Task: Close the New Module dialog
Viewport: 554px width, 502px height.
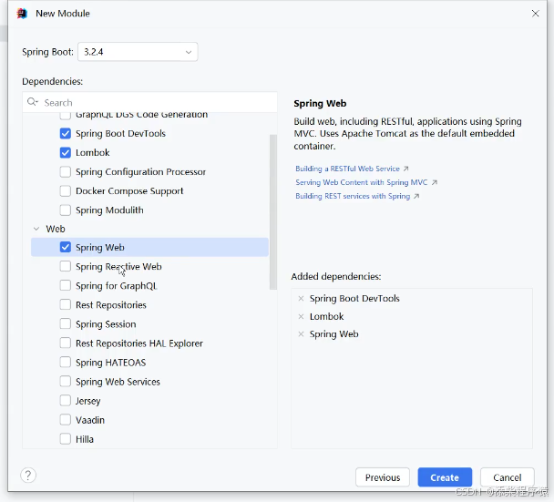Action: [x=535, y=14]
